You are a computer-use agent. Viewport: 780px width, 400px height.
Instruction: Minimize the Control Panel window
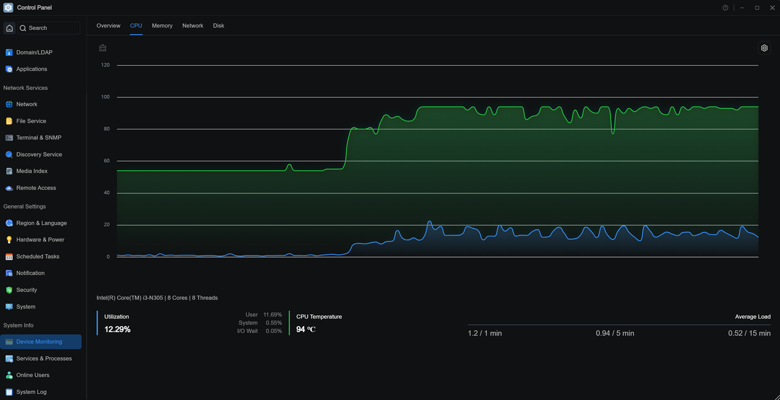[x=742, y=8]
